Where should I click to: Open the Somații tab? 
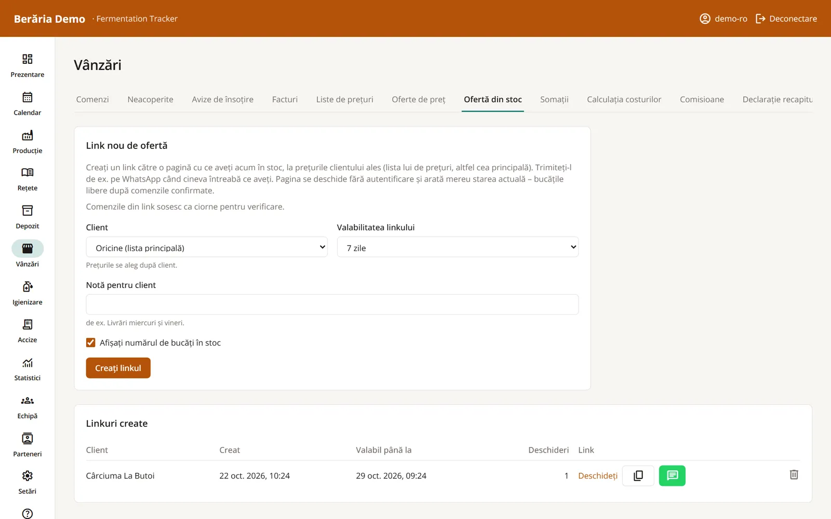554,99
